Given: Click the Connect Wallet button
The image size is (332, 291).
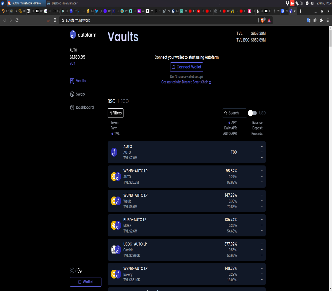Looking at the screenshot, I should click(187, 67).
